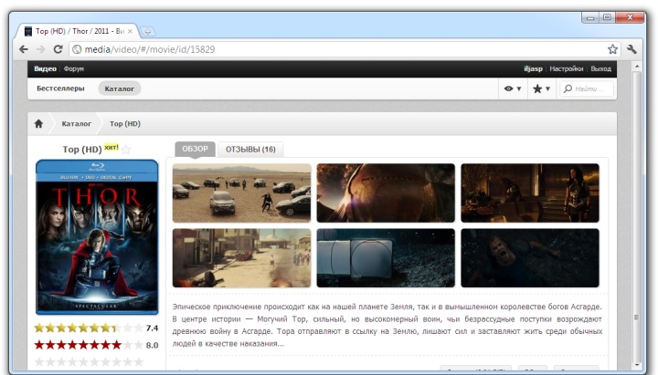Click the site info globe icon in the address bar

point(77,49)
